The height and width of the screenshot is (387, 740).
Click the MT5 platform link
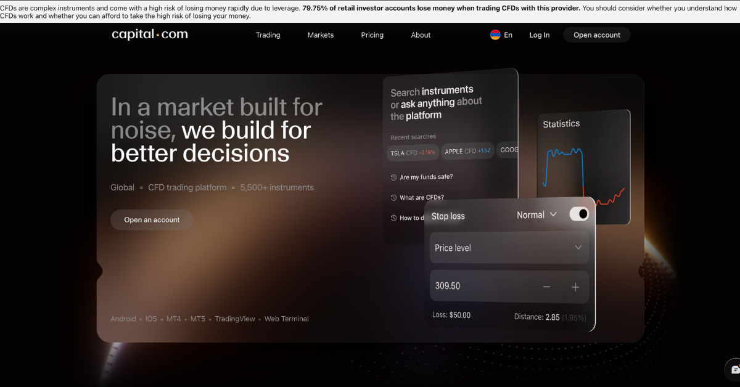(x=198, y=319)
